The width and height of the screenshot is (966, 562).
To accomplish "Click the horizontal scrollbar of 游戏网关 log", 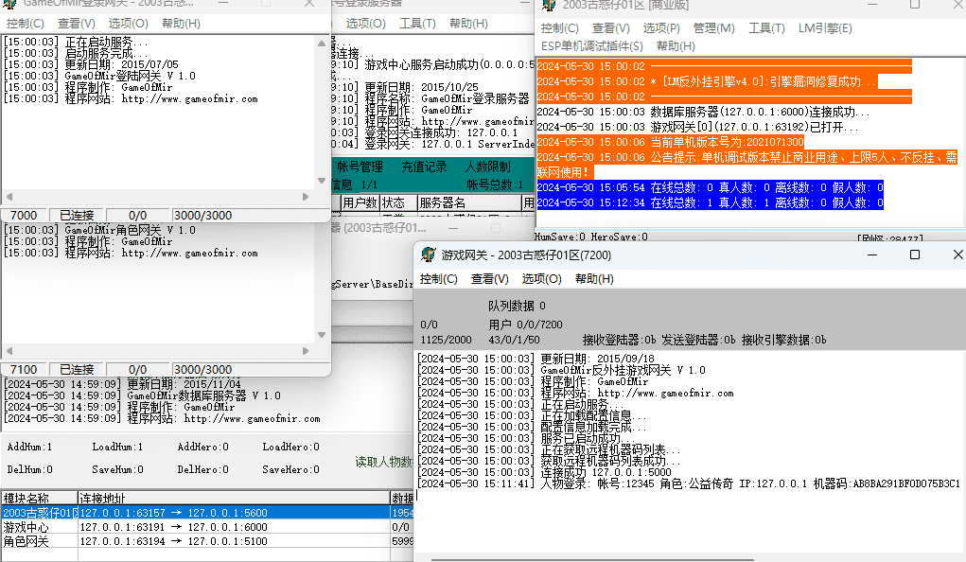I will tap(592, 559).
